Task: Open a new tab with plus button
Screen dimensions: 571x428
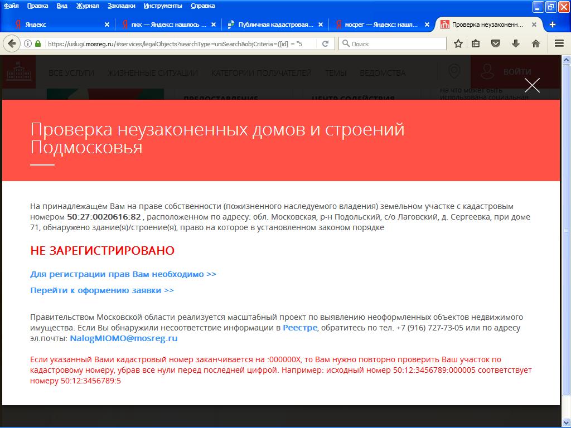Action: [x=553, y=25]
